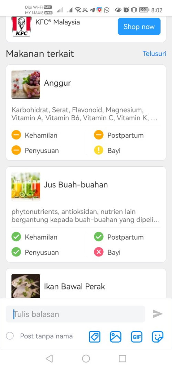Tap the recent apps square icon
Viewport: 172px width, 368px height.
122,358
